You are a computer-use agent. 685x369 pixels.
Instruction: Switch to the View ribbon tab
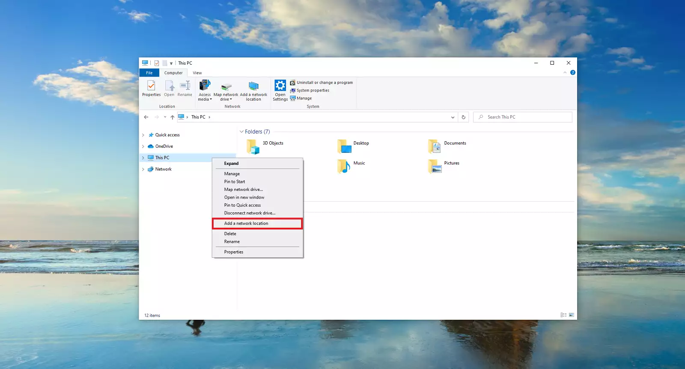(197, 73)
